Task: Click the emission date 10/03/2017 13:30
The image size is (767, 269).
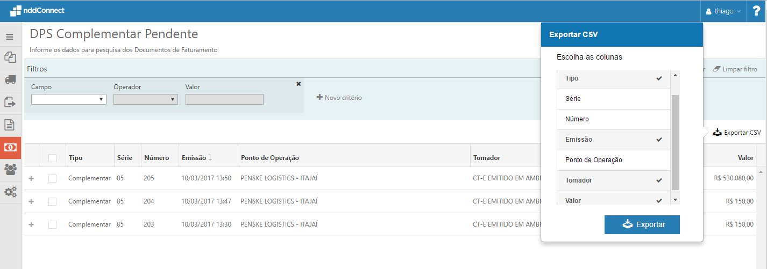Action: (207, 224)
